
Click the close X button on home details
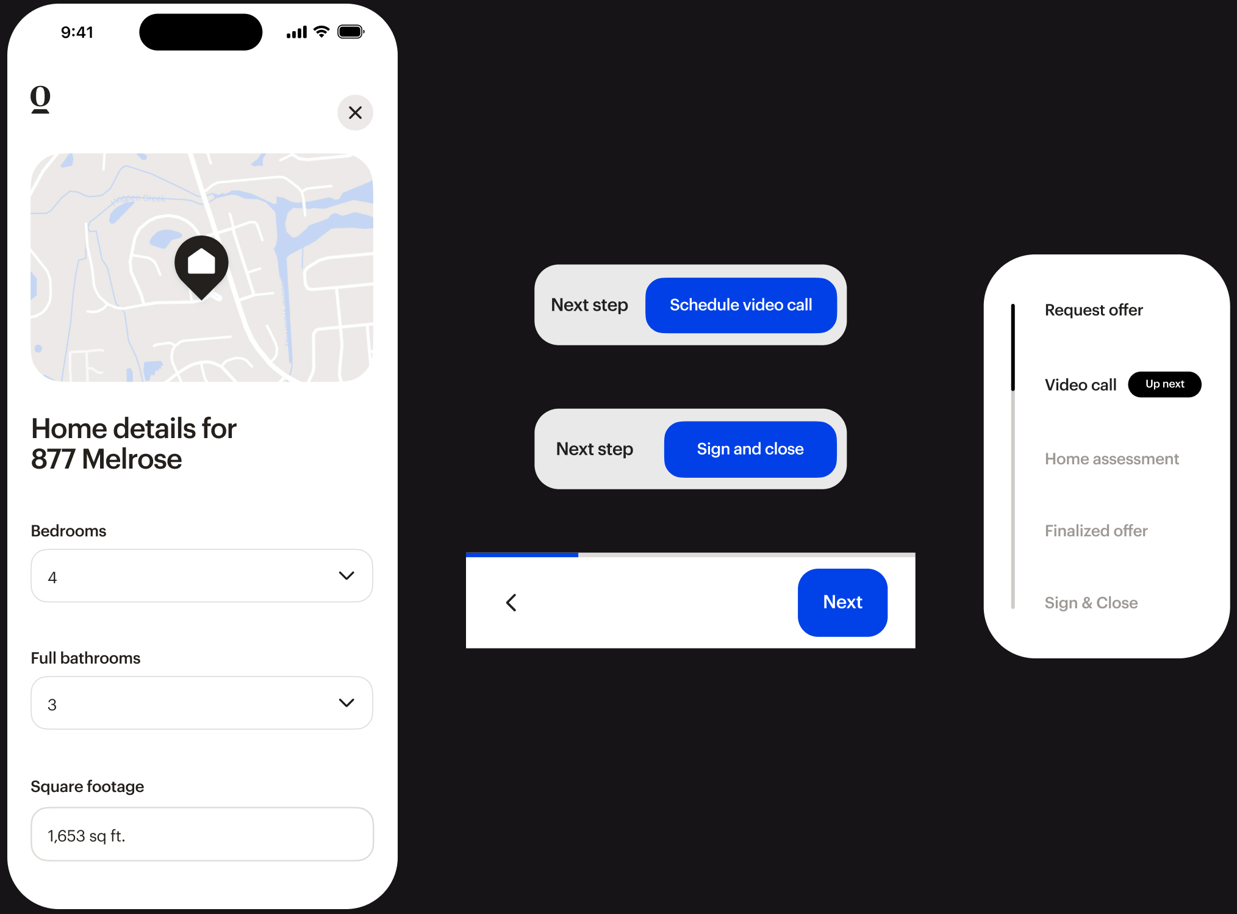click(354, 112)
